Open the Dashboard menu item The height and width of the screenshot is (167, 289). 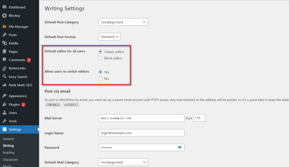[x=17, y=7]
